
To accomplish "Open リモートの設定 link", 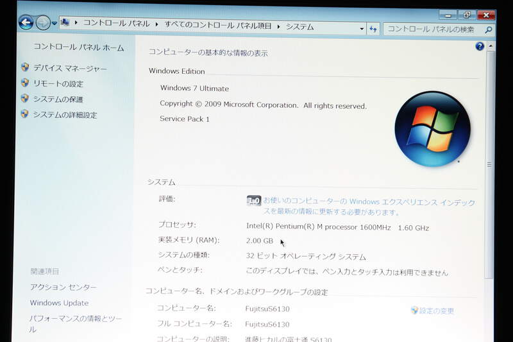I will [x=58, y=84].
